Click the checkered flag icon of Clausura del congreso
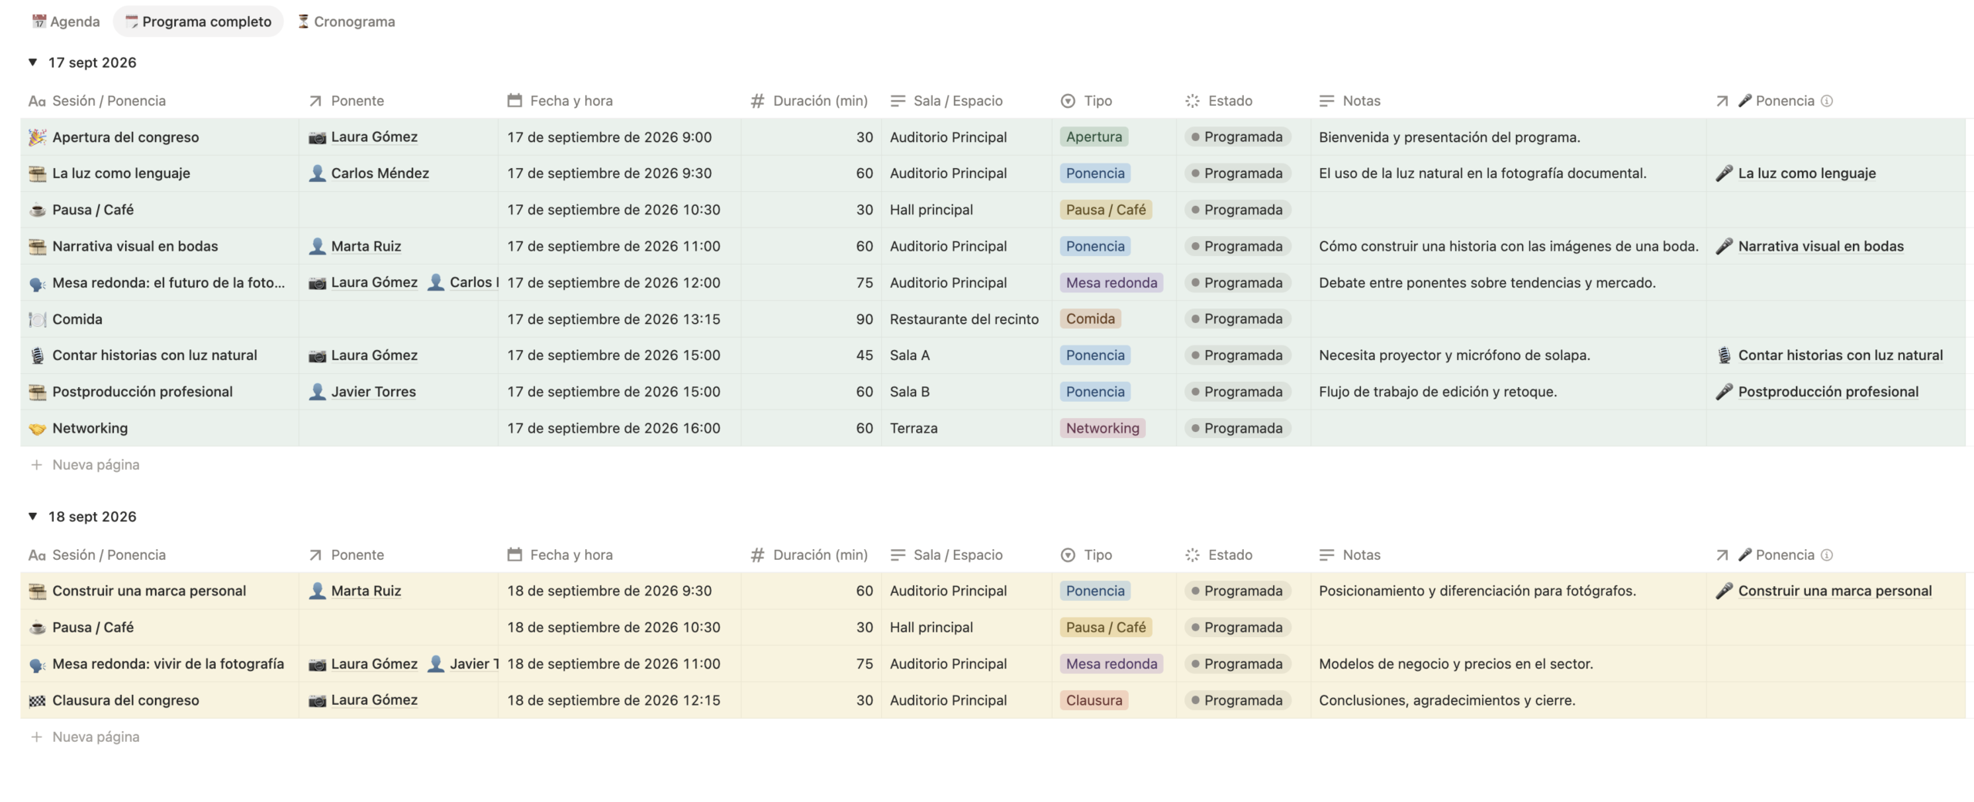Viewport: 1974px width, 802px height. pos(37,701)
